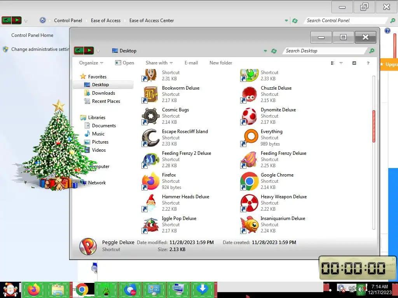Click E-mail in the toolbar

click(x=191, y=63)
